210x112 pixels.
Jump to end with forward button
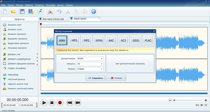point(78,103)
